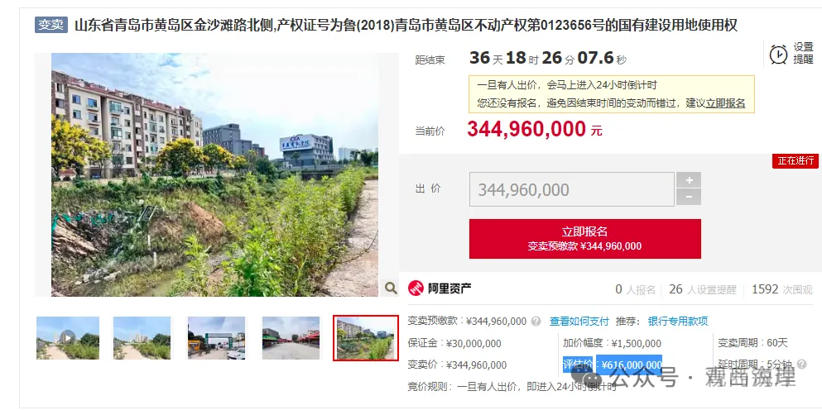This screenshot has width=822, height=410.
Task: Increase bid with the plus button
Action: point(689,180)
